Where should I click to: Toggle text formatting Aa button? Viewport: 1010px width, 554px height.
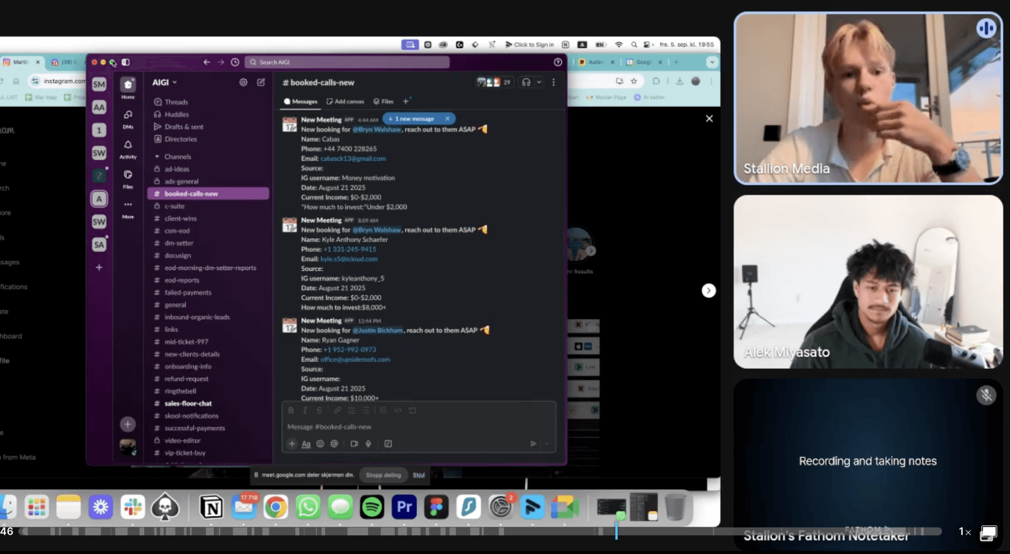point(306,443)
